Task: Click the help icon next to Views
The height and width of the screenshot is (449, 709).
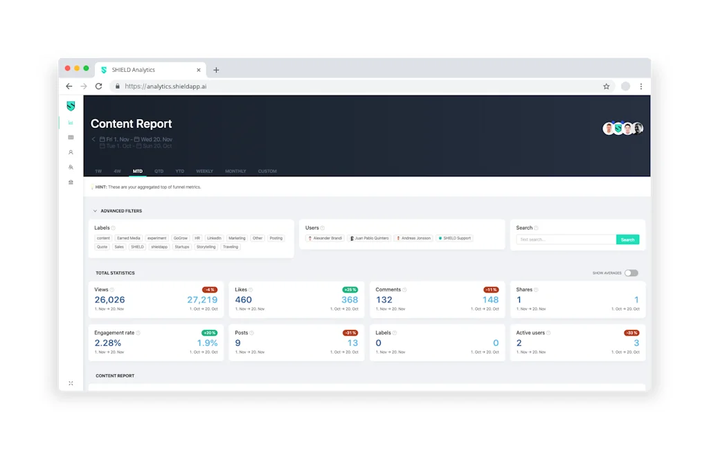Action: click(x=112, y=290)
